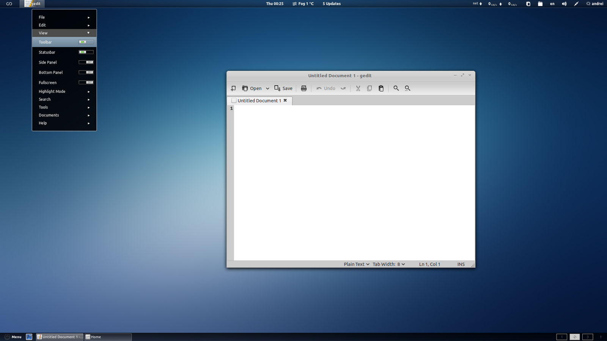Image resolution: width=607 pixels, height=341 pixels.
Task: Copy selection using the copy icon
Action: click(369, 88)
